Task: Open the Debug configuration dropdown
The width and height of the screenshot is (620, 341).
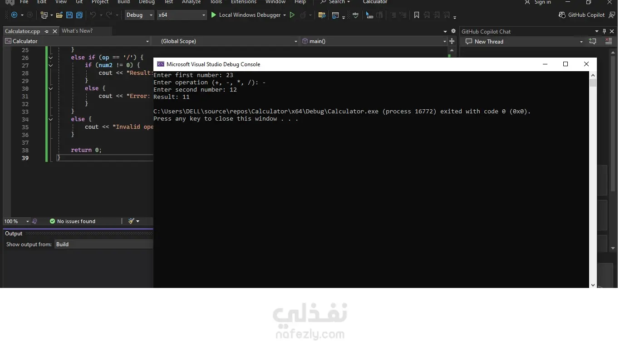Action: click(x=139, y=15)
